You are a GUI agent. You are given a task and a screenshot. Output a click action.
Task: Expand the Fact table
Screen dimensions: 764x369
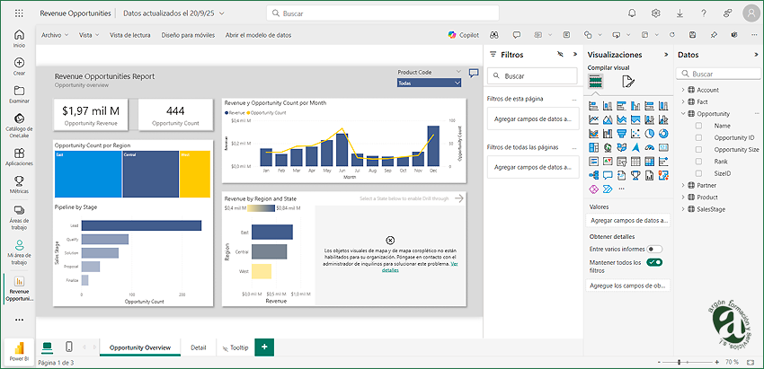coord(682,101)
